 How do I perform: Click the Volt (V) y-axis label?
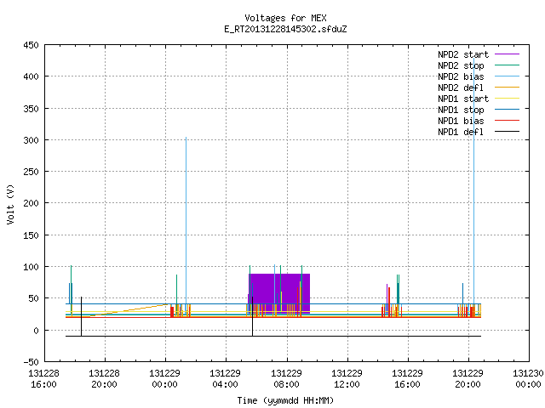point(11,204)
